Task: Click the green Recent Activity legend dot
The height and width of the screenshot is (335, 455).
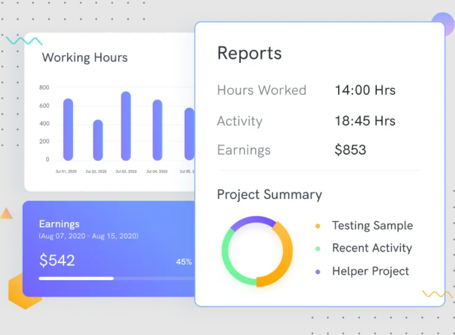Action: point(318,249)
